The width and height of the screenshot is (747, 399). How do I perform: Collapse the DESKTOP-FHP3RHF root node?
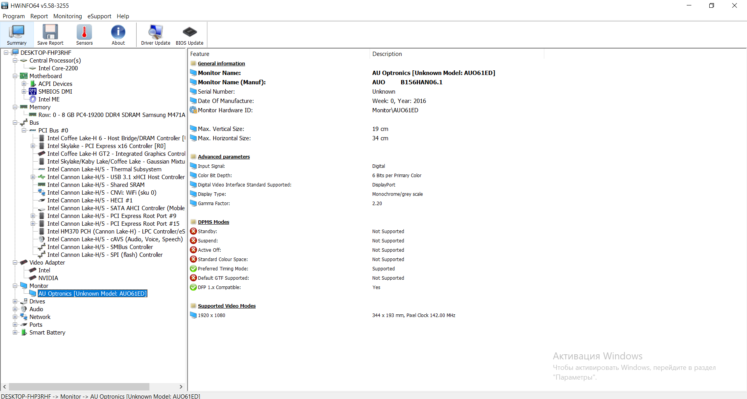coord(6,53)
